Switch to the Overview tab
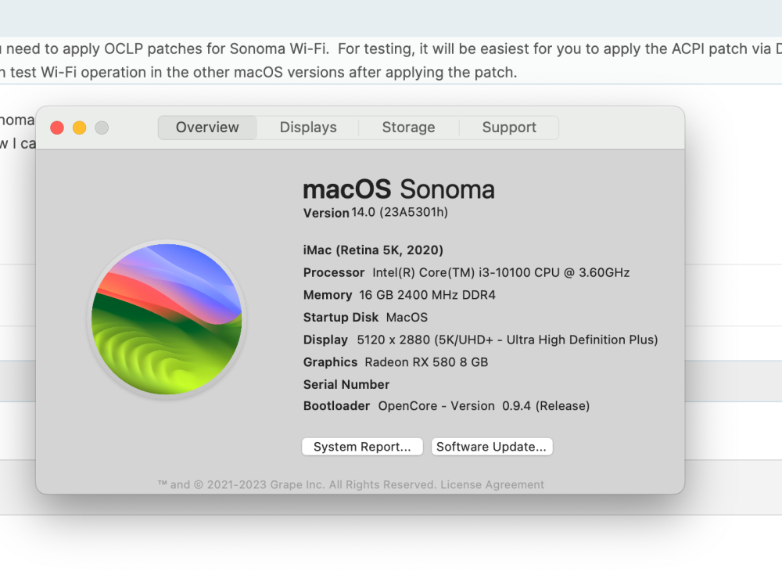This screenshot has height=586, width=782. click(207, 128)
